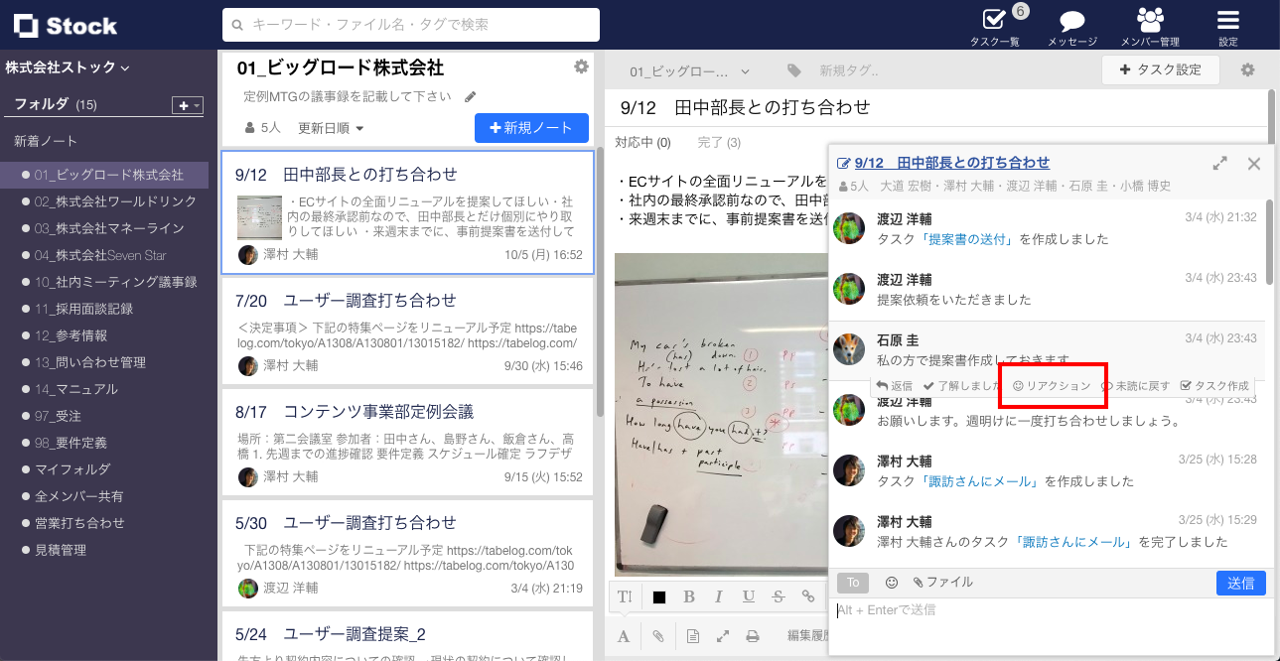Click the black text color swatch

(658, 596)
